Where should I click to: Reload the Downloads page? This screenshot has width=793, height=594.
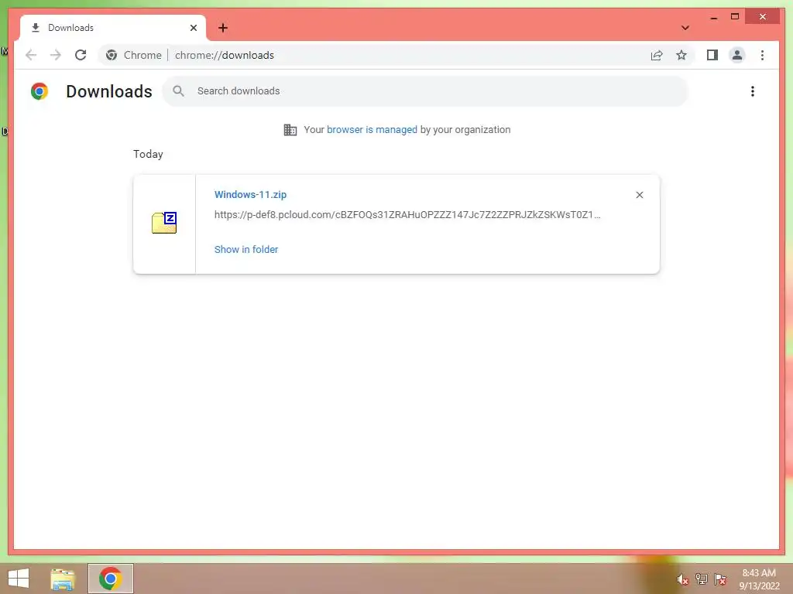pos(81,55)
